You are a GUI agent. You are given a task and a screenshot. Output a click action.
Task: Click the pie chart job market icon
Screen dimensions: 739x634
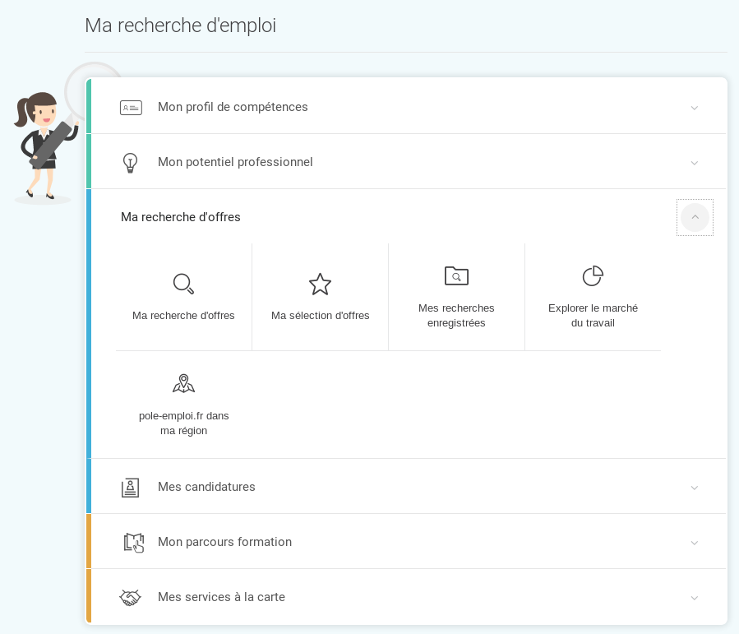pos(593,275)
